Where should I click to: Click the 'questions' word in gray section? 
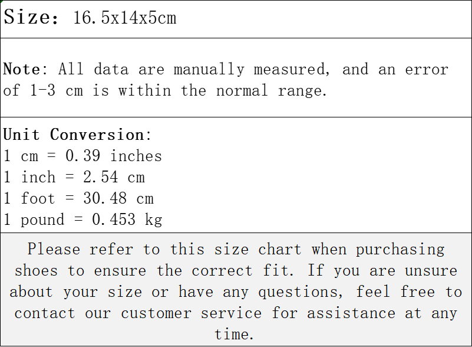(x=301, y=293)
